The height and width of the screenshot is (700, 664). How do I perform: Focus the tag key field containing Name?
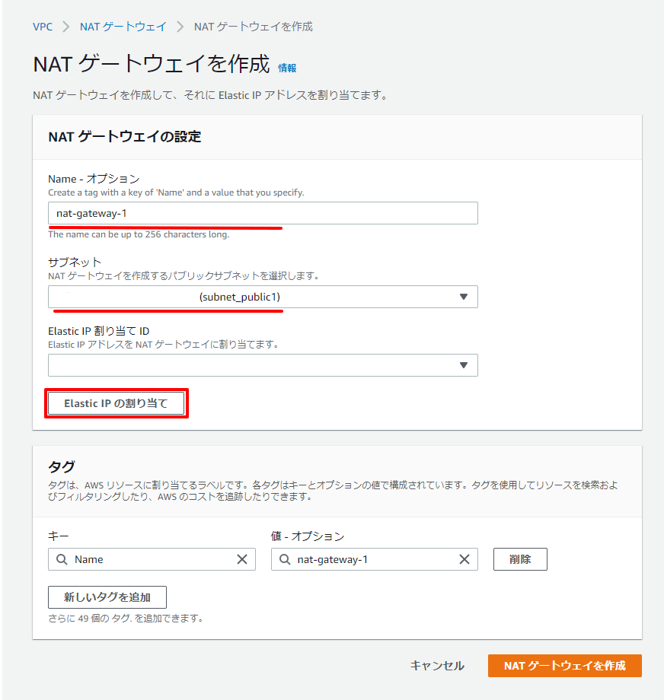pyautogui.click(x=152, y=559)
